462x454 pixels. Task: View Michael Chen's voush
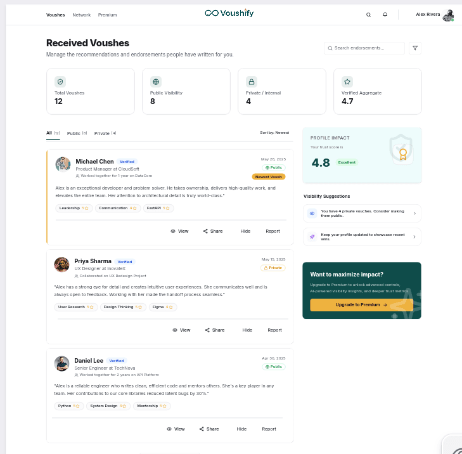pos(179,231)
